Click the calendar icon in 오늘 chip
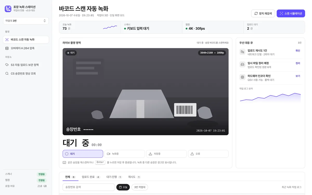The image size is (312, 195). click(120, 187)
